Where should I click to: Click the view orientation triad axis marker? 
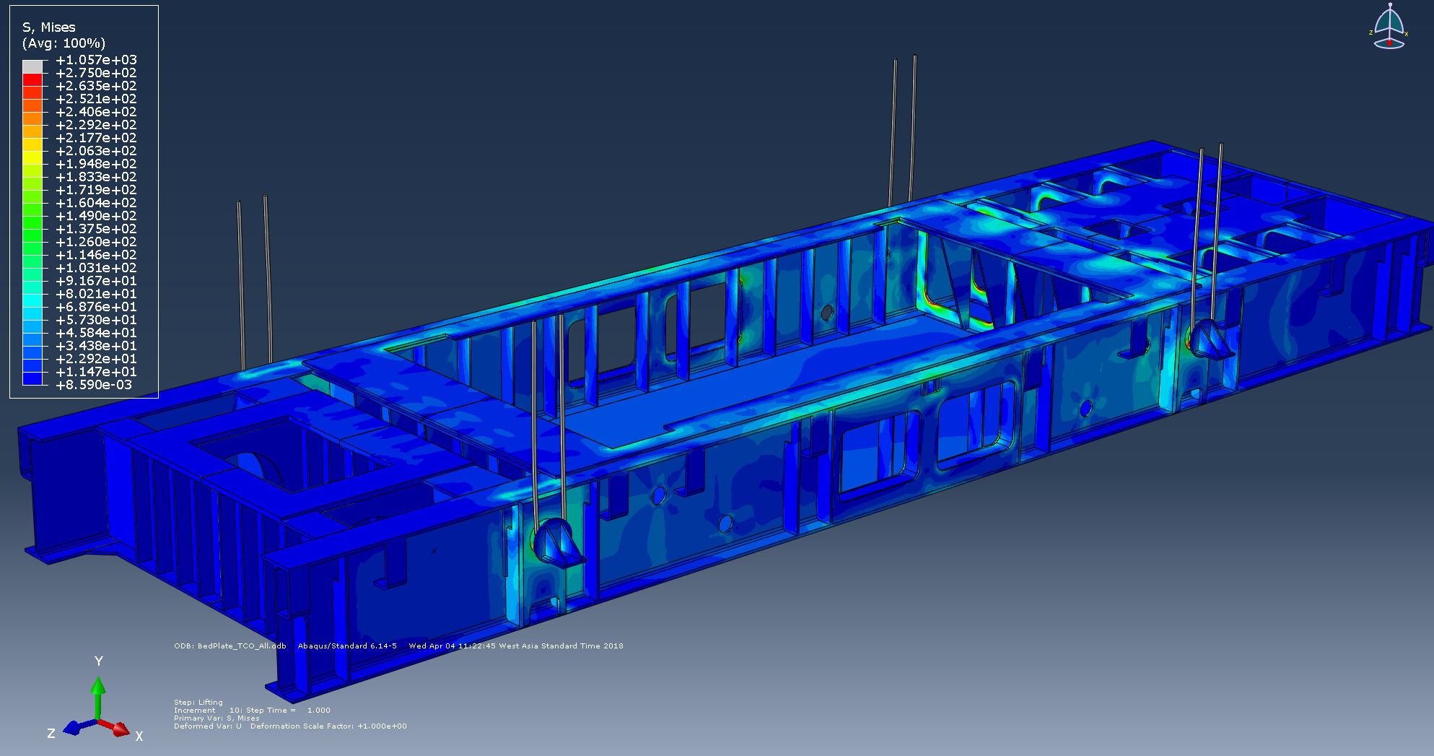point(1391,29)
